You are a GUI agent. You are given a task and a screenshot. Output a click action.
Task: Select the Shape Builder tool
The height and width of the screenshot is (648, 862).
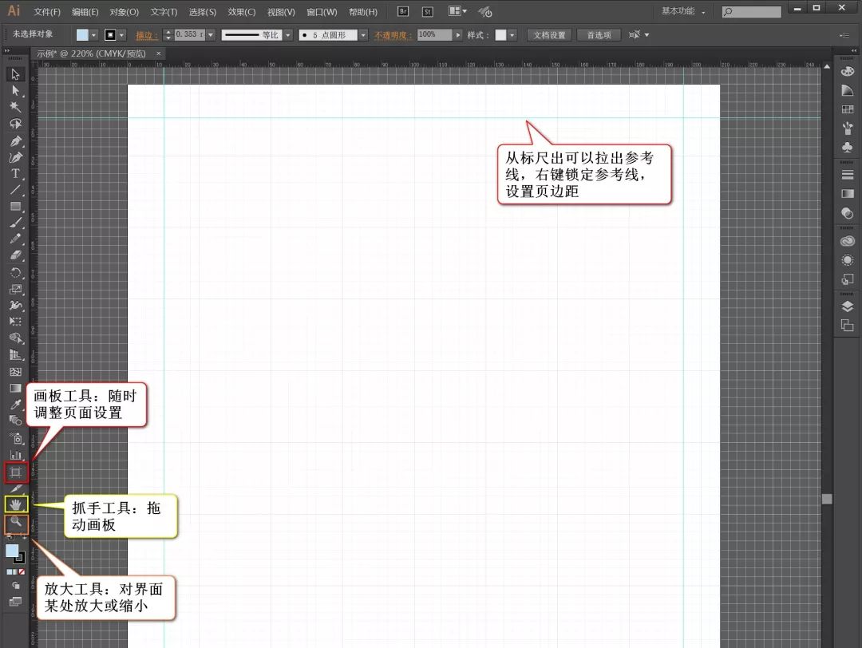(x=15, y=338)
